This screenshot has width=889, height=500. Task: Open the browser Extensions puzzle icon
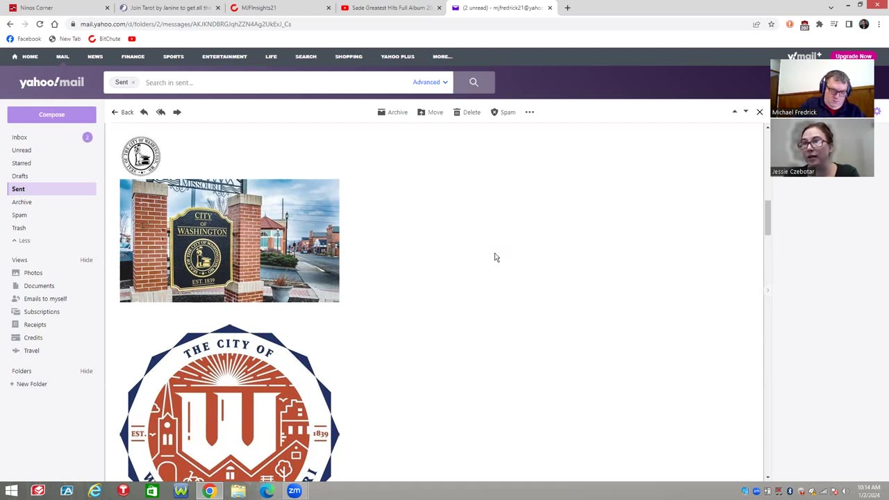pos(820,24)
